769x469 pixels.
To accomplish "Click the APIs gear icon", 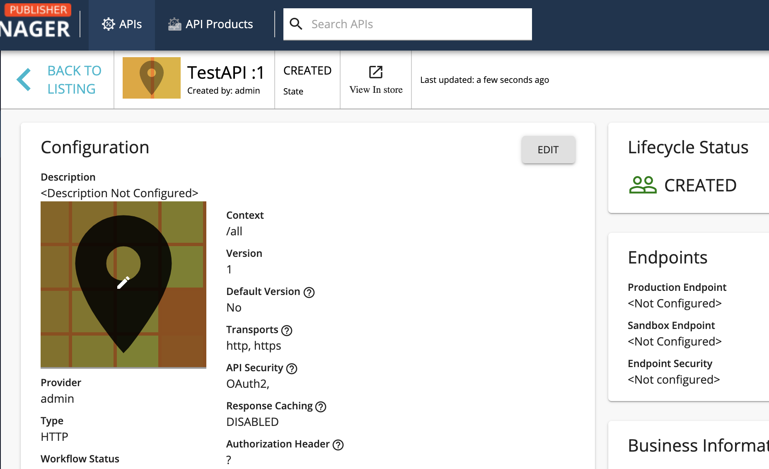I will coord(108,24).
